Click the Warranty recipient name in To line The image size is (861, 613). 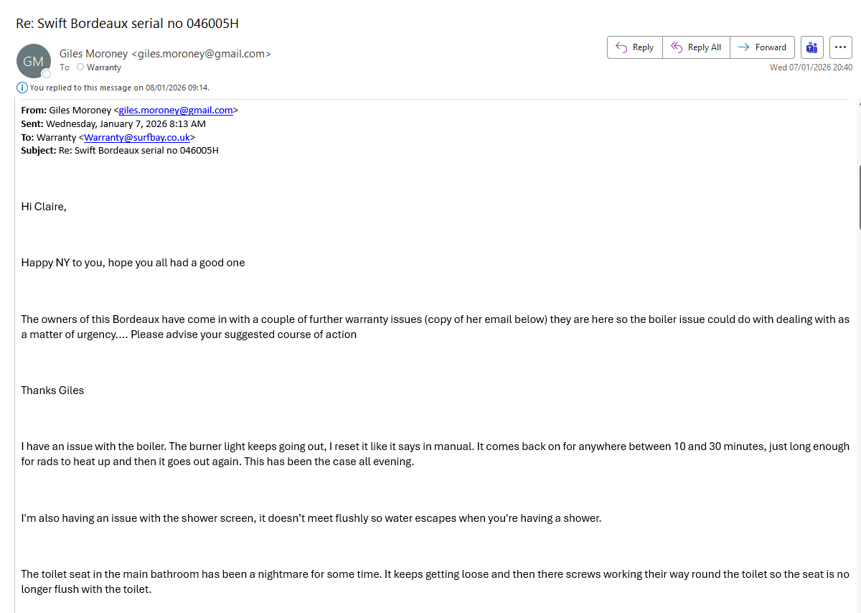tap(104, 67)
